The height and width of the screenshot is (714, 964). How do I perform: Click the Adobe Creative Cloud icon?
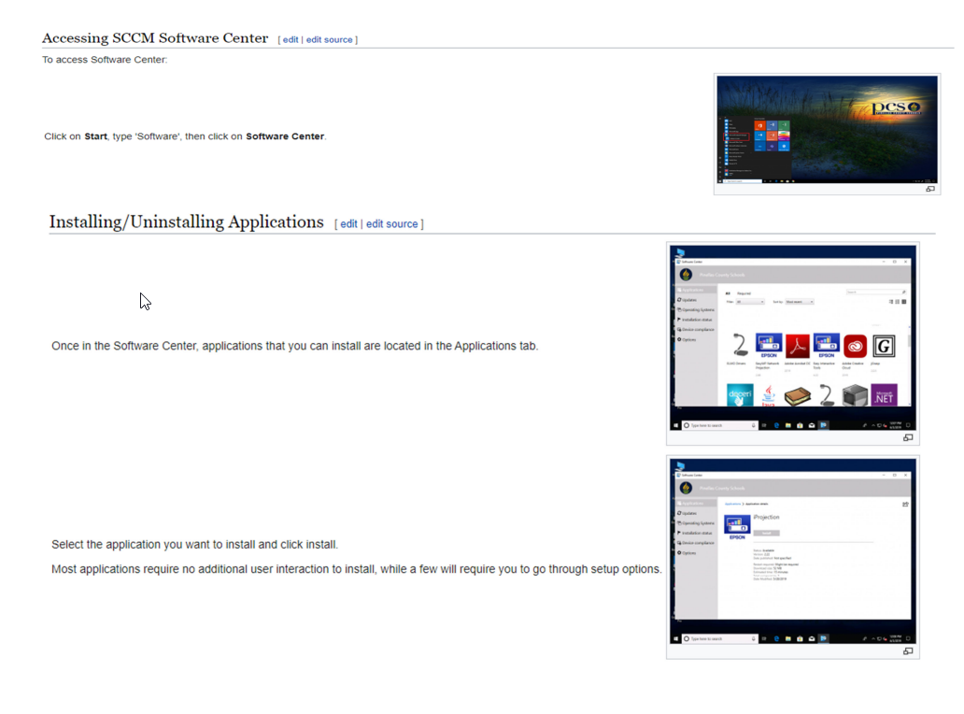click(855, 347)
